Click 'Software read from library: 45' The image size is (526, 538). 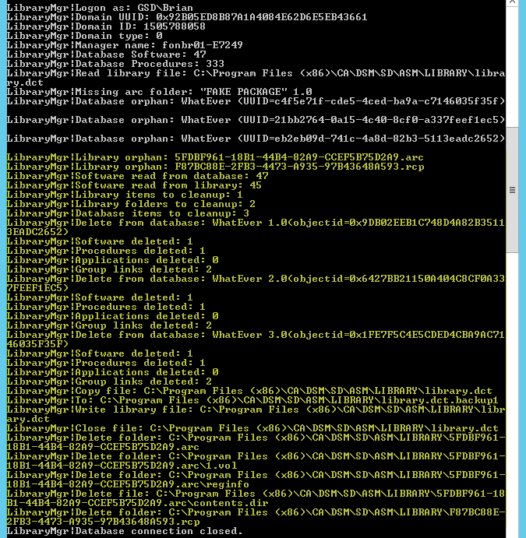point(134,185)
